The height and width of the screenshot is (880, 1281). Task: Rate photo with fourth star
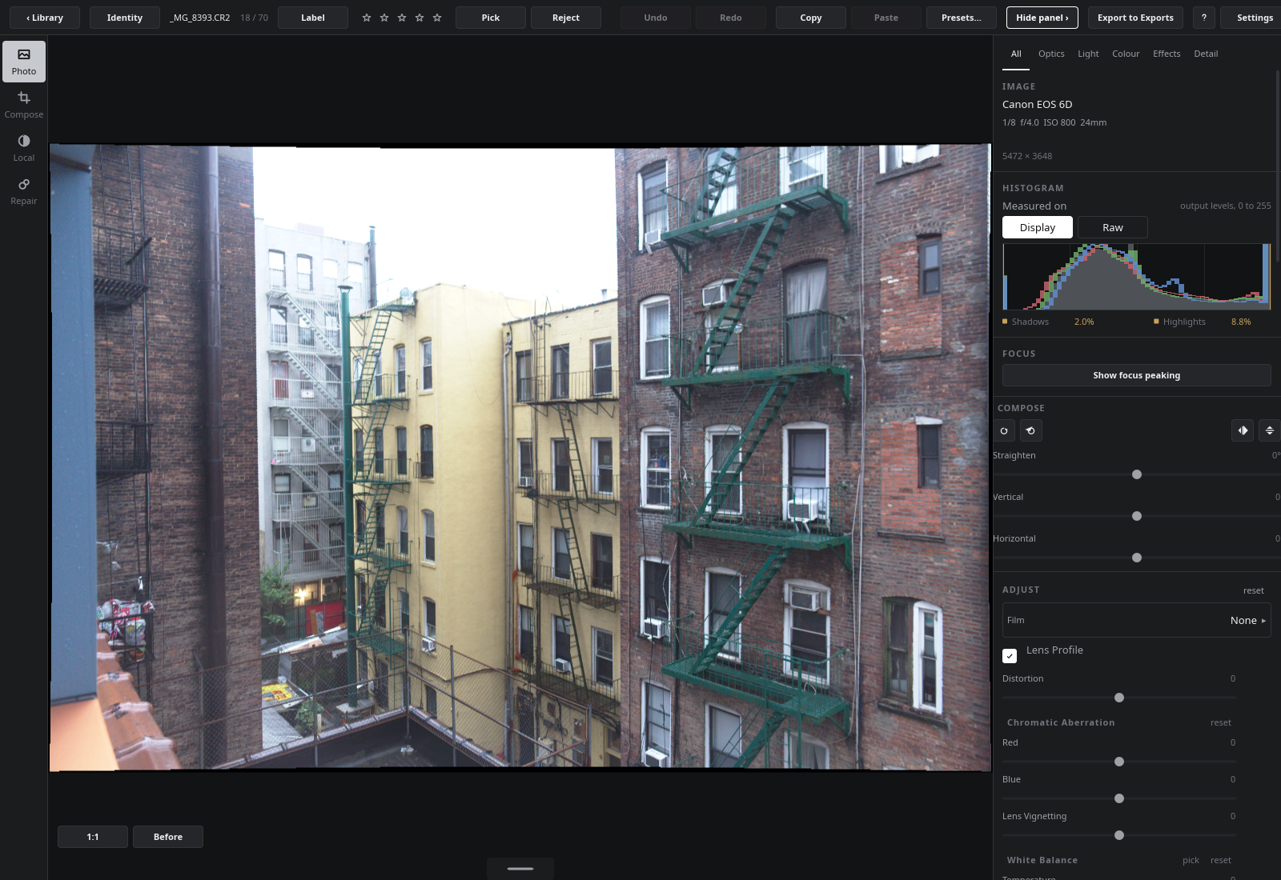coord(420,18)
